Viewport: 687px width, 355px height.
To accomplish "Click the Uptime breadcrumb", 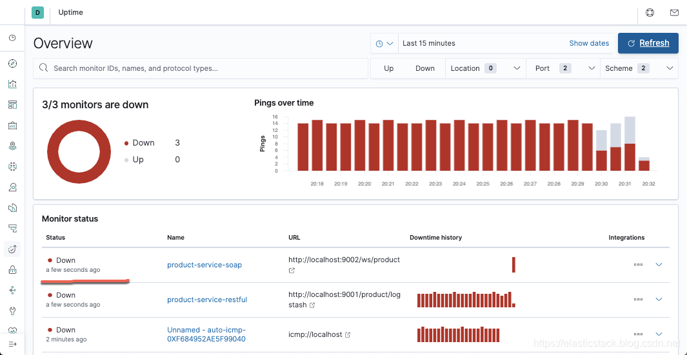I will (70, 12).
